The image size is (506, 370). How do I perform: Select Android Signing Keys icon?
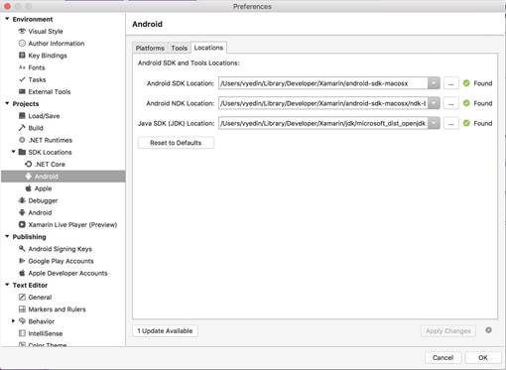[22, 249]
